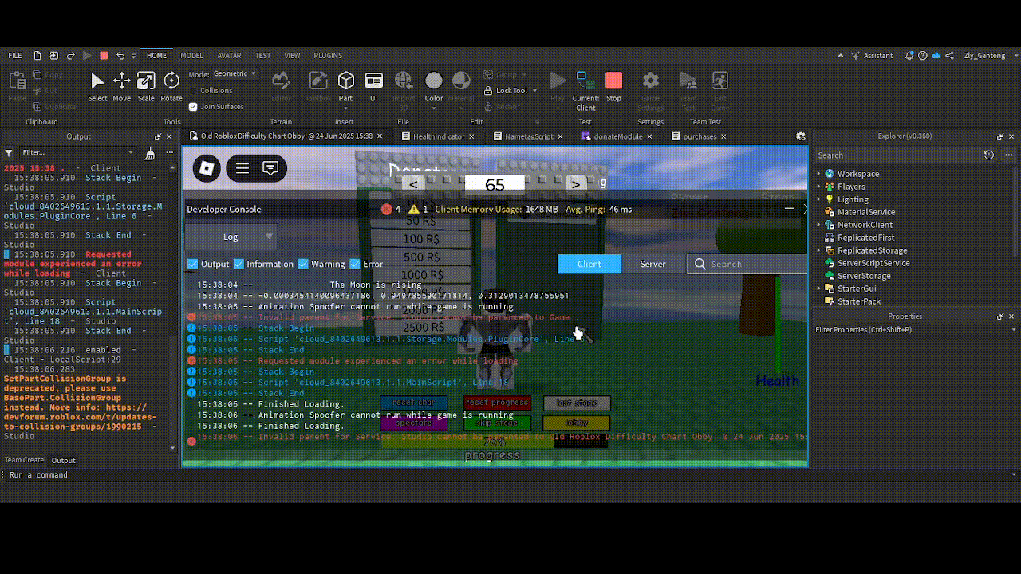
Task: Open the Log dropdown in Developer Console
Action: (231, 237)
